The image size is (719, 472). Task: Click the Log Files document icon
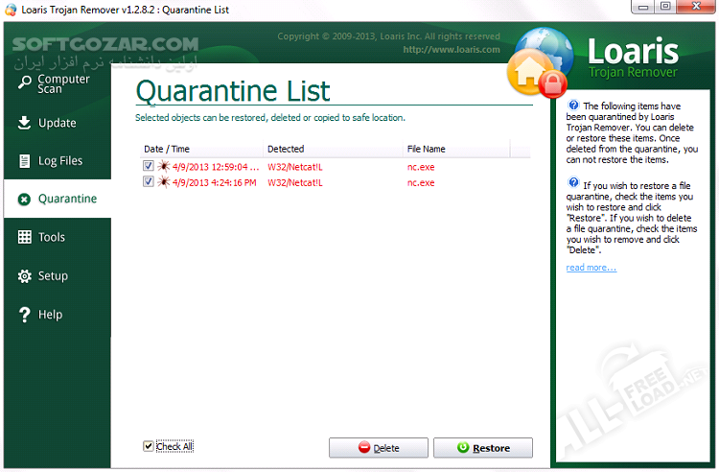(24, 160)
